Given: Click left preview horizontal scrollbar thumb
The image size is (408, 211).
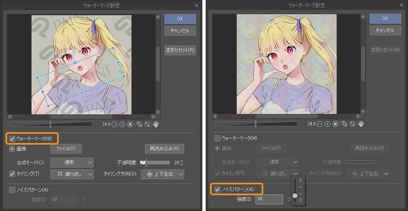Looking at the screenshot, I should pyautogui.click(x=82, y=117).
